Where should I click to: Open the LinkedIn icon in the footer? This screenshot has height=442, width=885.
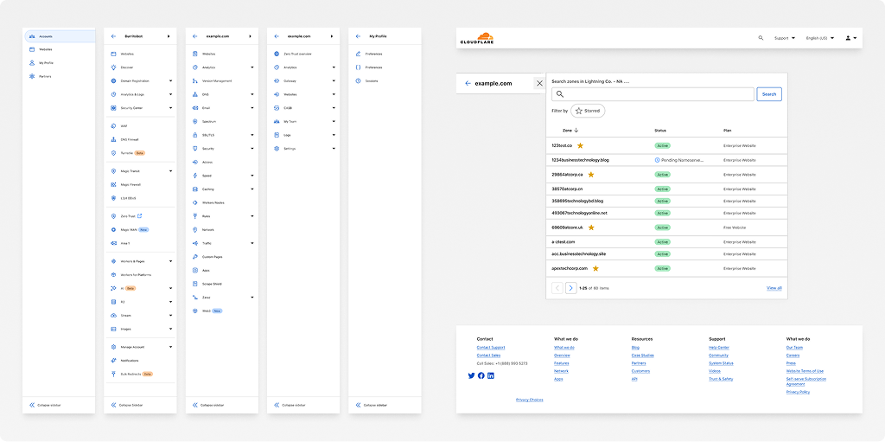(x=491, y=376)
